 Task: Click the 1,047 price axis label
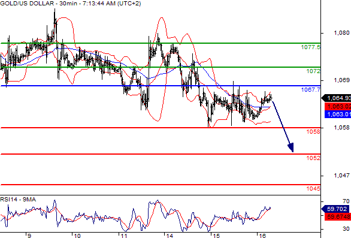click(x=341, y=176)
